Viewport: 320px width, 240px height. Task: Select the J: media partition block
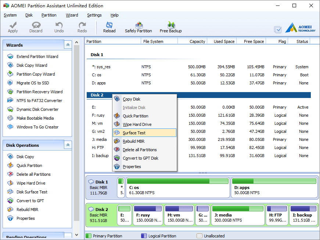click(238, 215)
